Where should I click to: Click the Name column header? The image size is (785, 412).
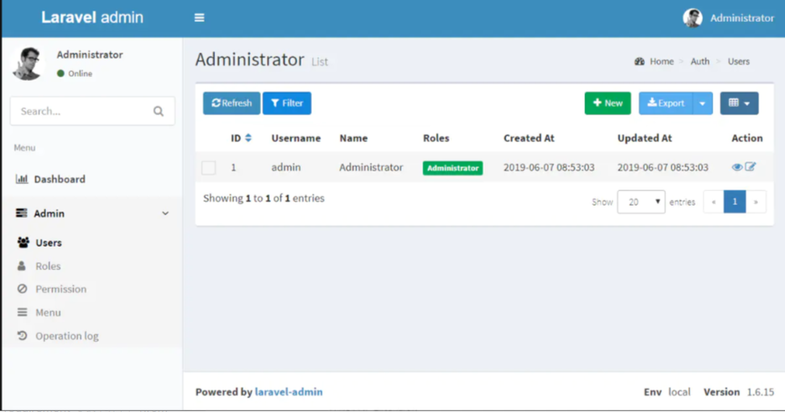point(354,138)
